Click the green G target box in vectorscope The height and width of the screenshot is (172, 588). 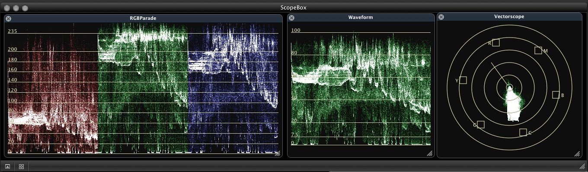coord(481,125)
